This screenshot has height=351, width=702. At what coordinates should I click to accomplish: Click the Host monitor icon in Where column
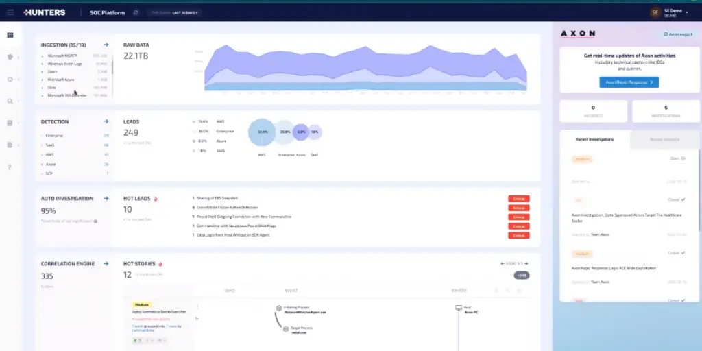pyautogui.click(x=459, y=308)
